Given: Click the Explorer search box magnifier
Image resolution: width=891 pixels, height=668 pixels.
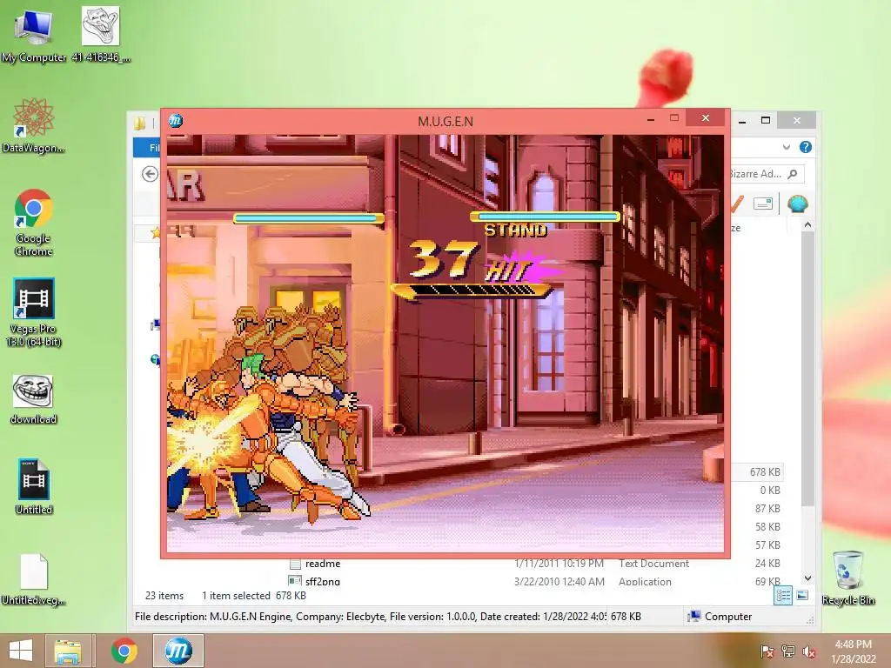Looking at the screenshot, I should click(793, 174).
